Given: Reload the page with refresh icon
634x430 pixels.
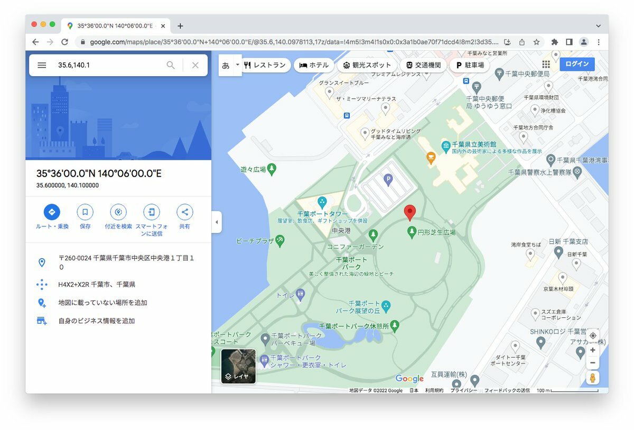Looking at the screenshot, I should coord(64,42).
